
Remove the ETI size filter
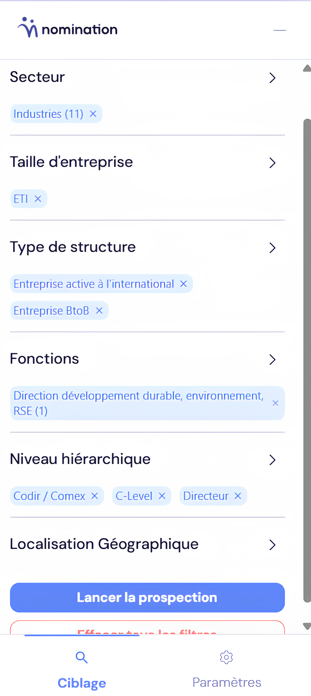[38, 199]
